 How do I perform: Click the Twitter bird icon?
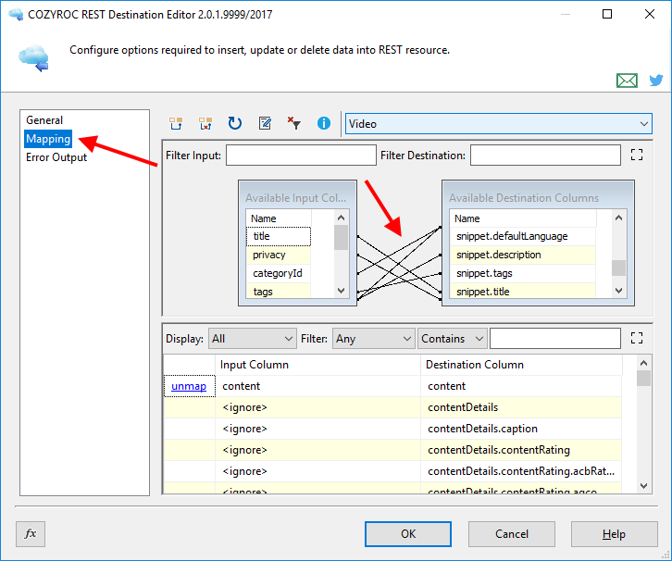point(655,81)
